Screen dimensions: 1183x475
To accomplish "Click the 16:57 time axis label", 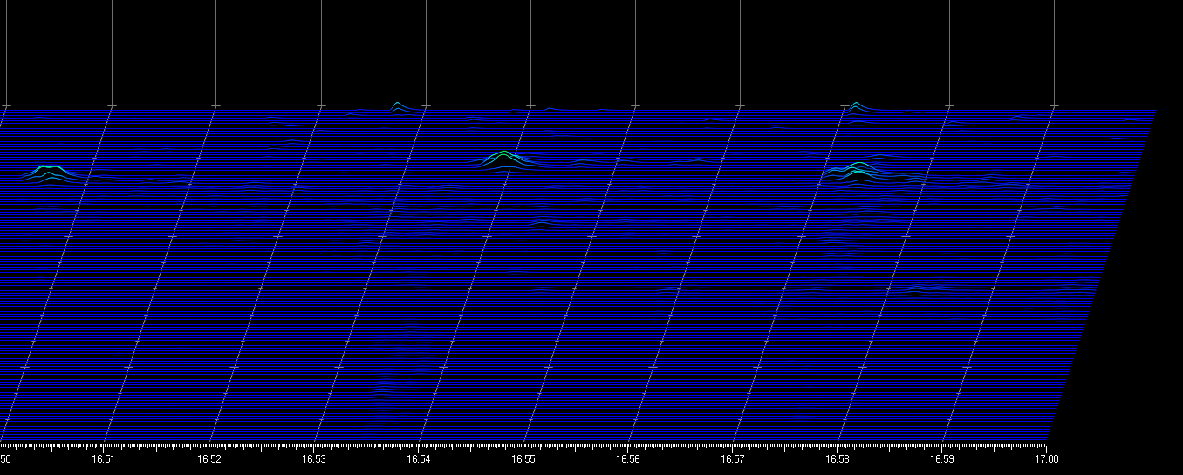I will (x=733, y=459).
